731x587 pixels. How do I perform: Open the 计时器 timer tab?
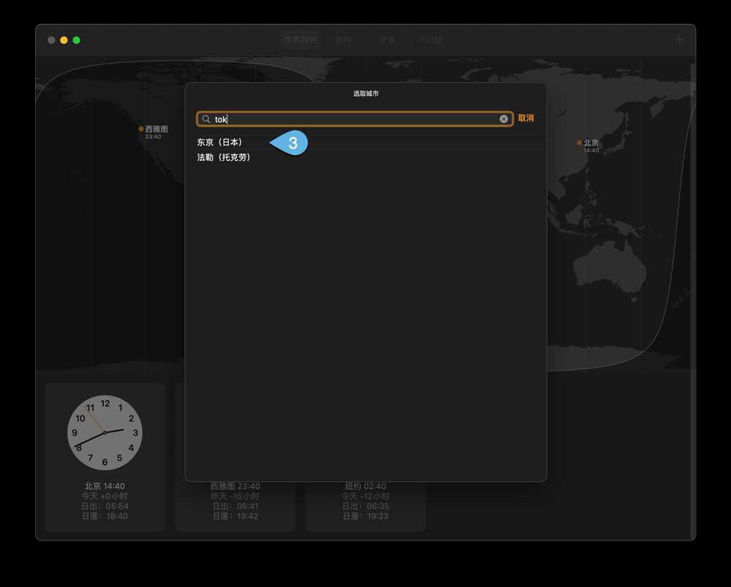click(x=430, y=39)
